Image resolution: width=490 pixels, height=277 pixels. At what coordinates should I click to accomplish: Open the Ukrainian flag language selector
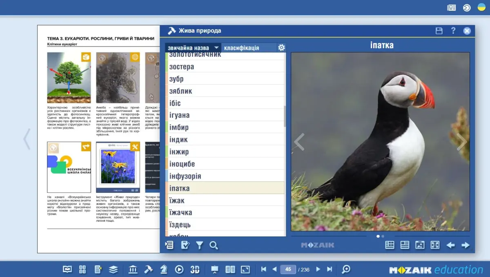481,7
